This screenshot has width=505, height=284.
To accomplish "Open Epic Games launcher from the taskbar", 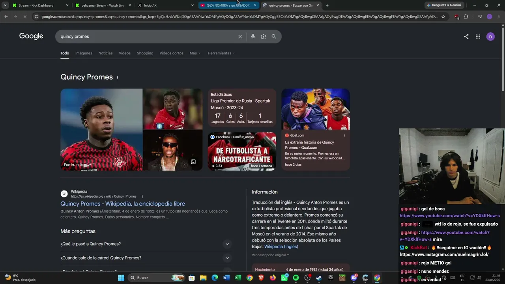I will (x=331, y=278).
